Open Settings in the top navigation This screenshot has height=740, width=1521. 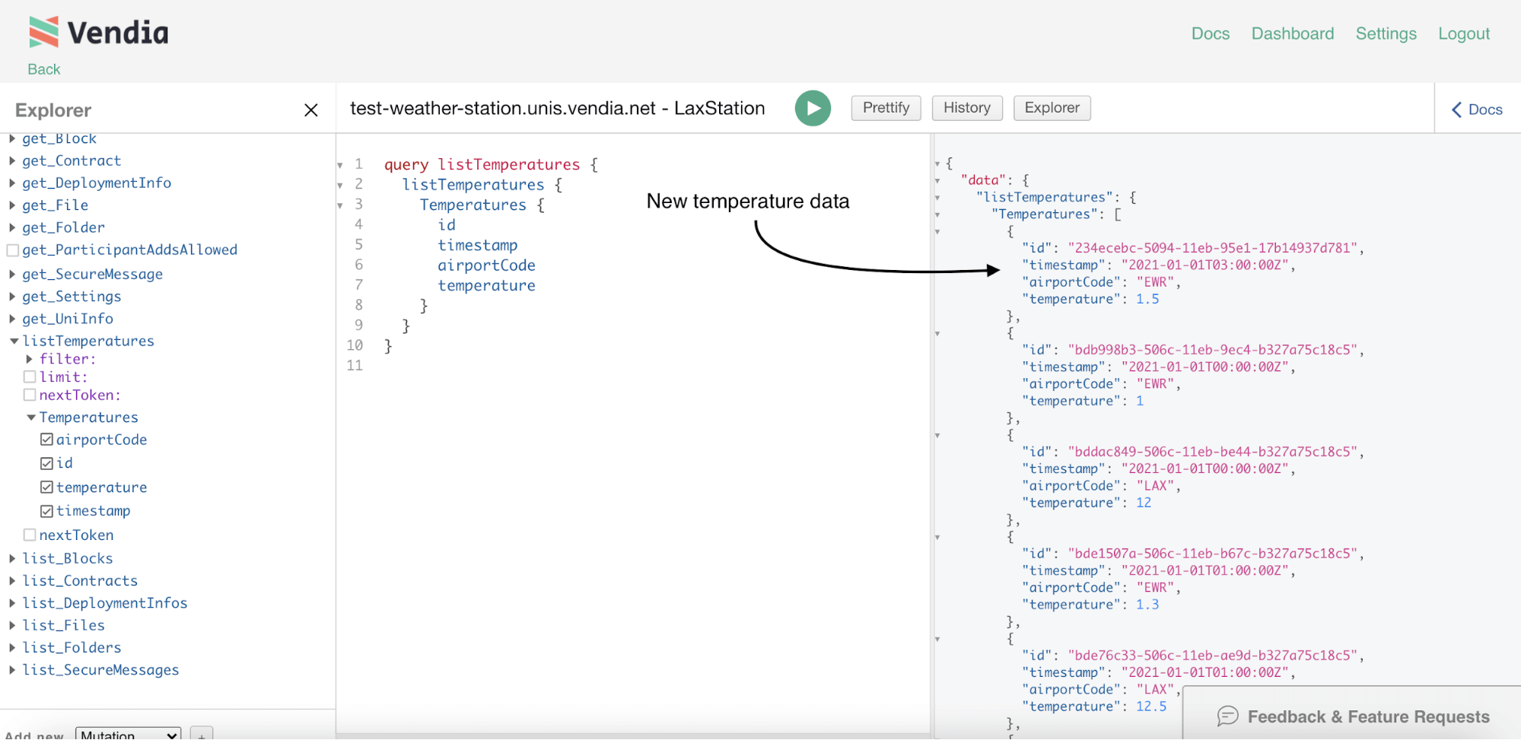click(x=1386, y=33)
